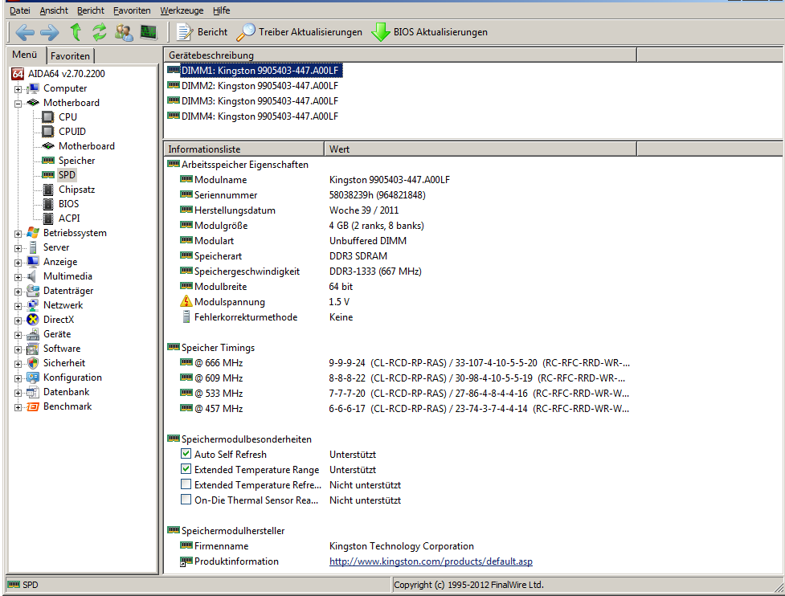Click the Sicherheit shield icon
785x596 pixels.
33,363
